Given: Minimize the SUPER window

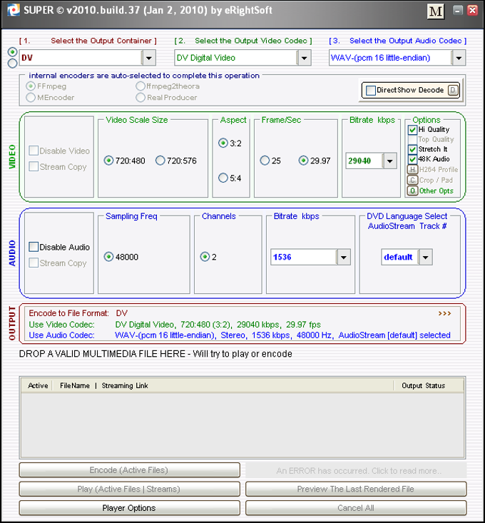Looking at the screenshot, I should point(458,10).
